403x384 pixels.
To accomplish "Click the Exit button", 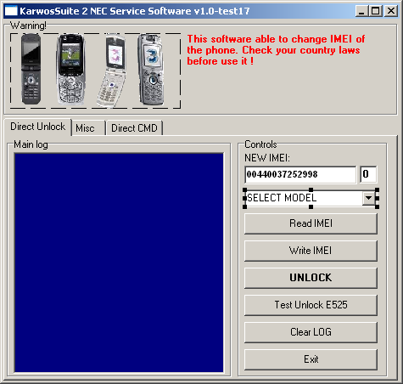I will click(x=311, y=359).
